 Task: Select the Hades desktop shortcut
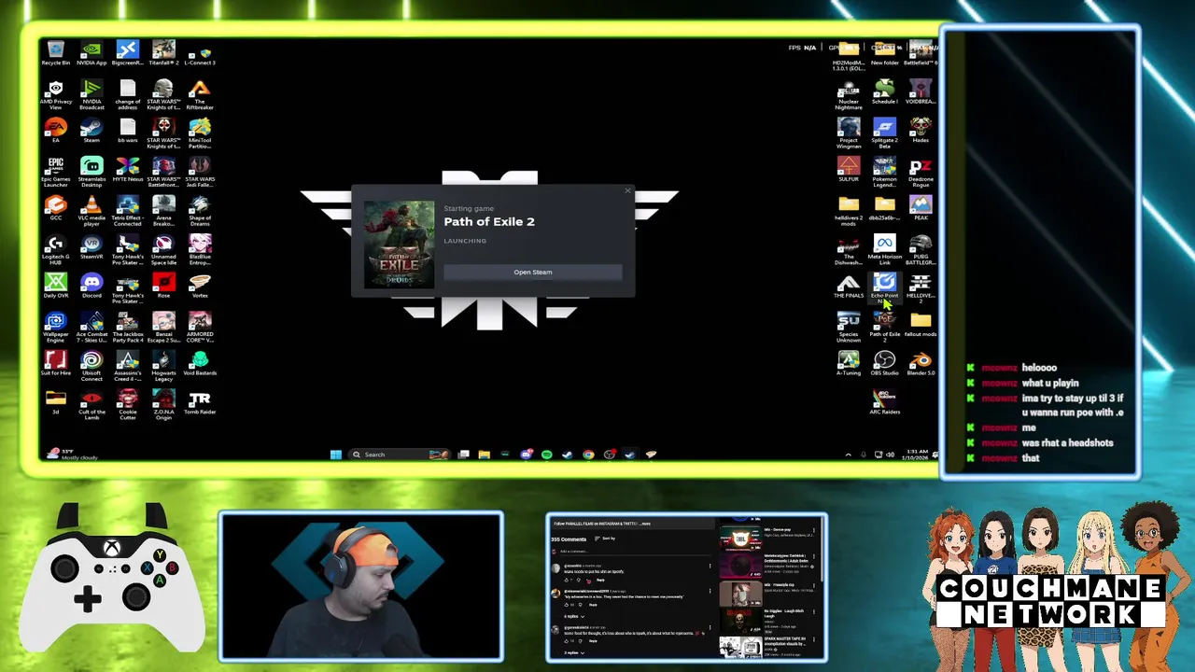pos(921,131)
